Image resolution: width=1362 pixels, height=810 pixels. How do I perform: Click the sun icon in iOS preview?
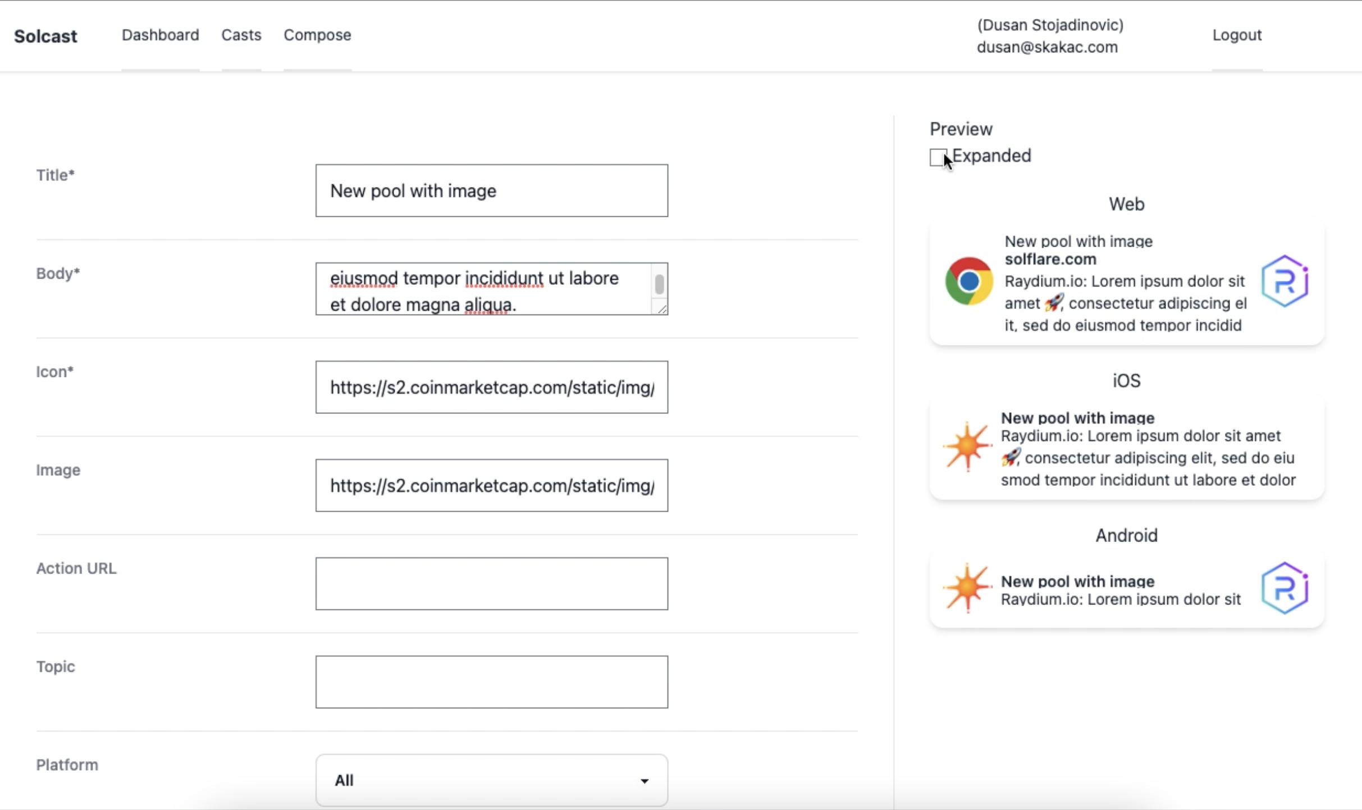tap(967, 447)
